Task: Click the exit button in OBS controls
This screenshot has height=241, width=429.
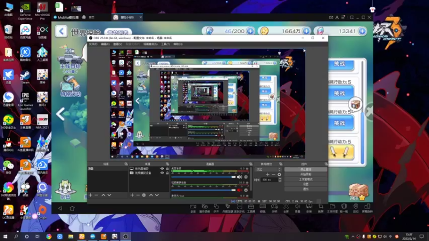Action: pyautogui.click(x=306, y=189)
